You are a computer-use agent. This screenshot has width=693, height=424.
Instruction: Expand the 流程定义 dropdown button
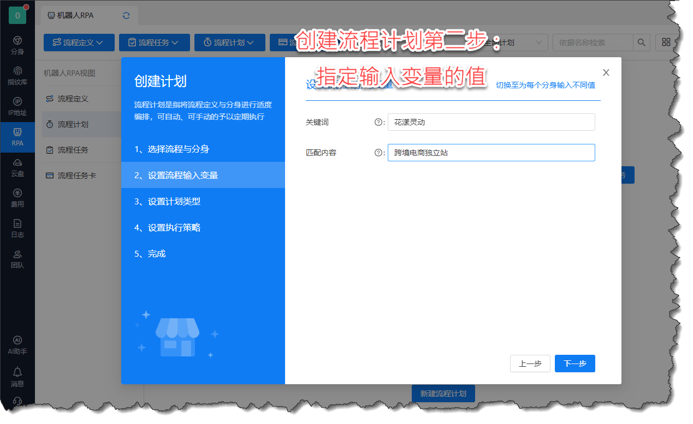(x=79, y=43)
